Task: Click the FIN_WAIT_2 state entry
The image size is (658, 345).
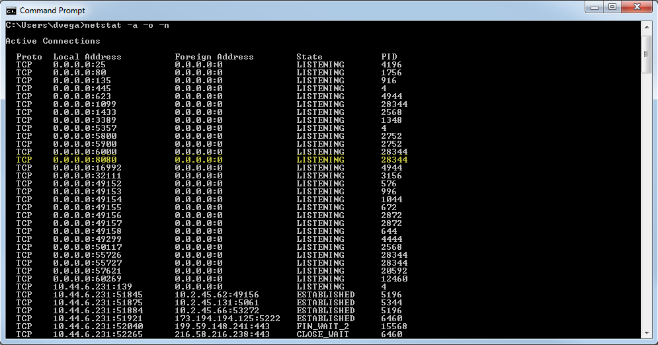Action: (323, 327)
